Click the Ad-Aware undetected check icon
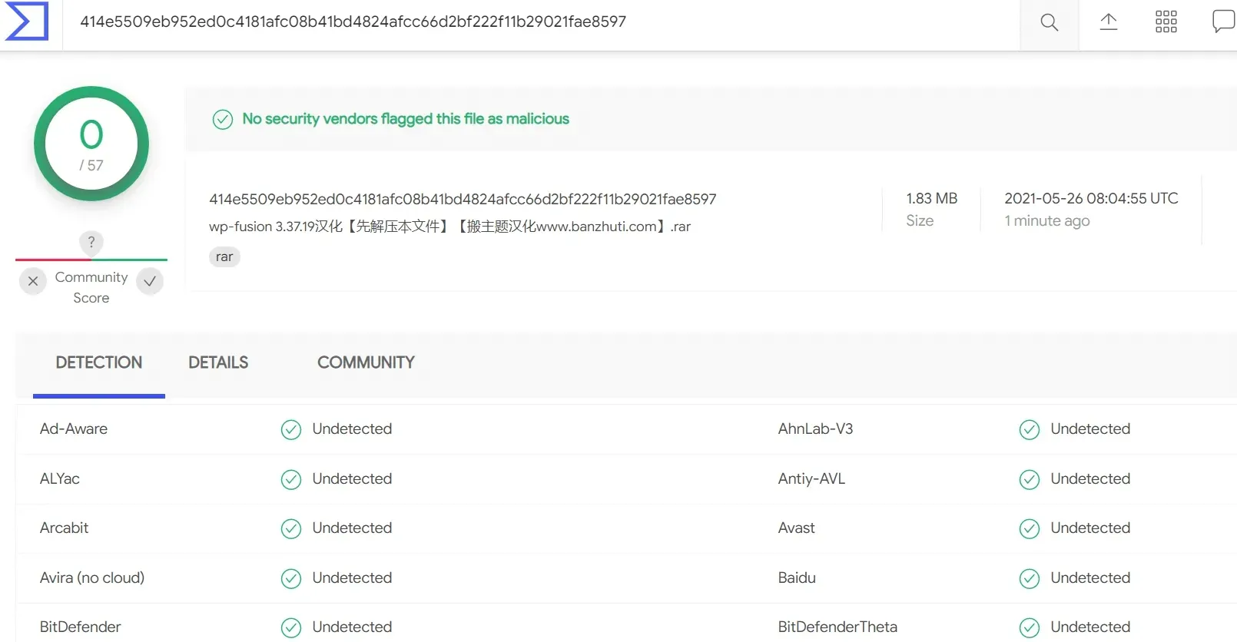This screenshot has height=642, width=1237. pyautogui.click(x=291, y=430)
